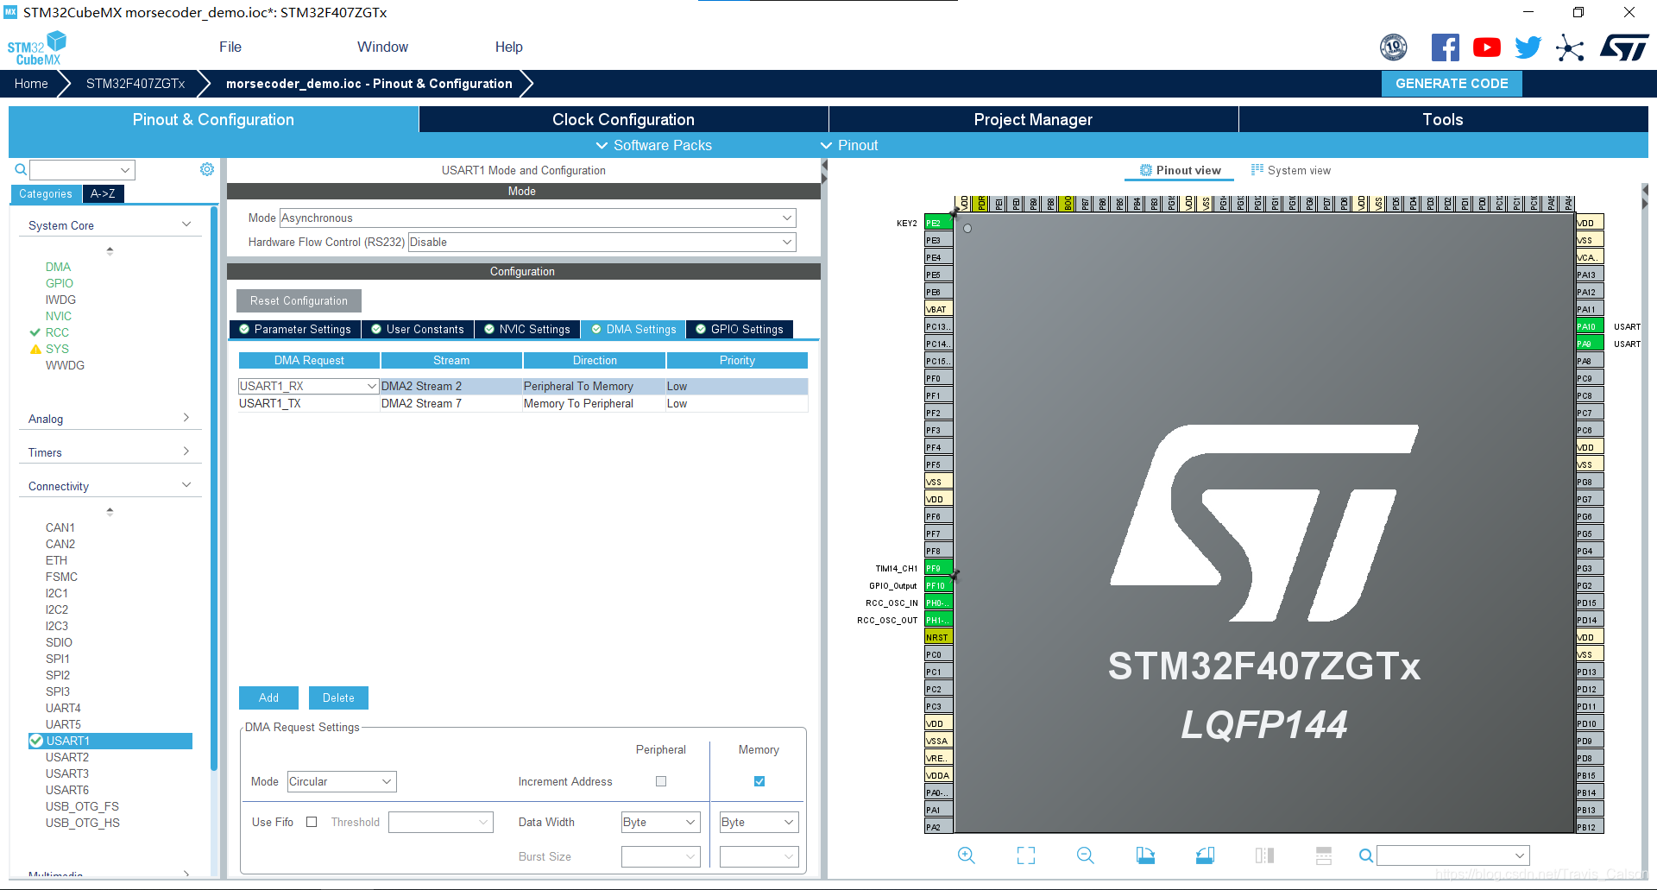Rotate chip counter-clockwise icon
The width and height of the screenshot is (1657, 890).
1205,855
